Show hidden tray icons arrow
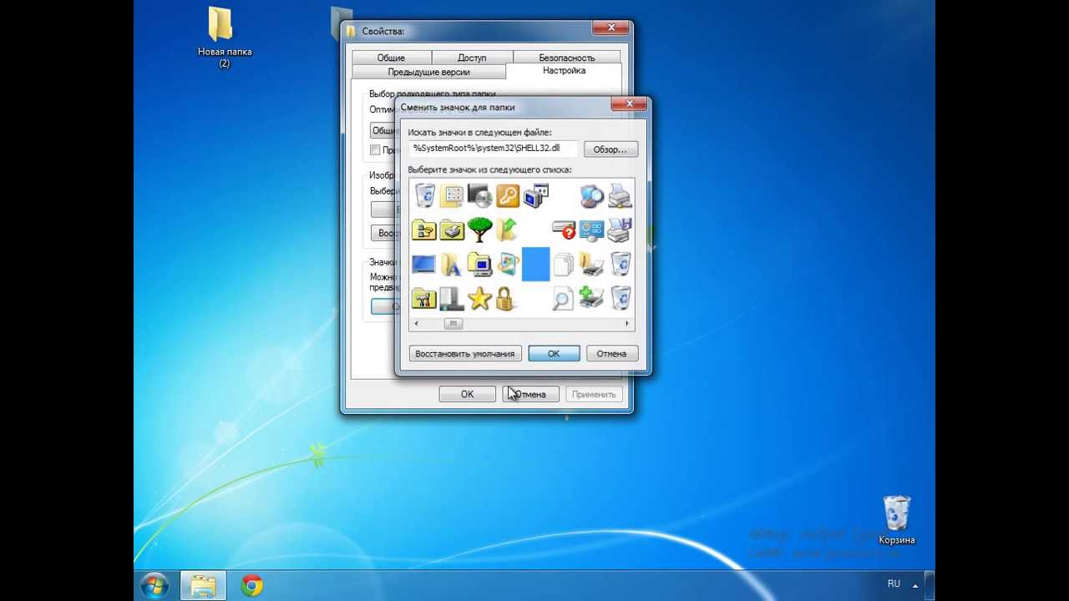The image size is (1069, 601). 917,584
